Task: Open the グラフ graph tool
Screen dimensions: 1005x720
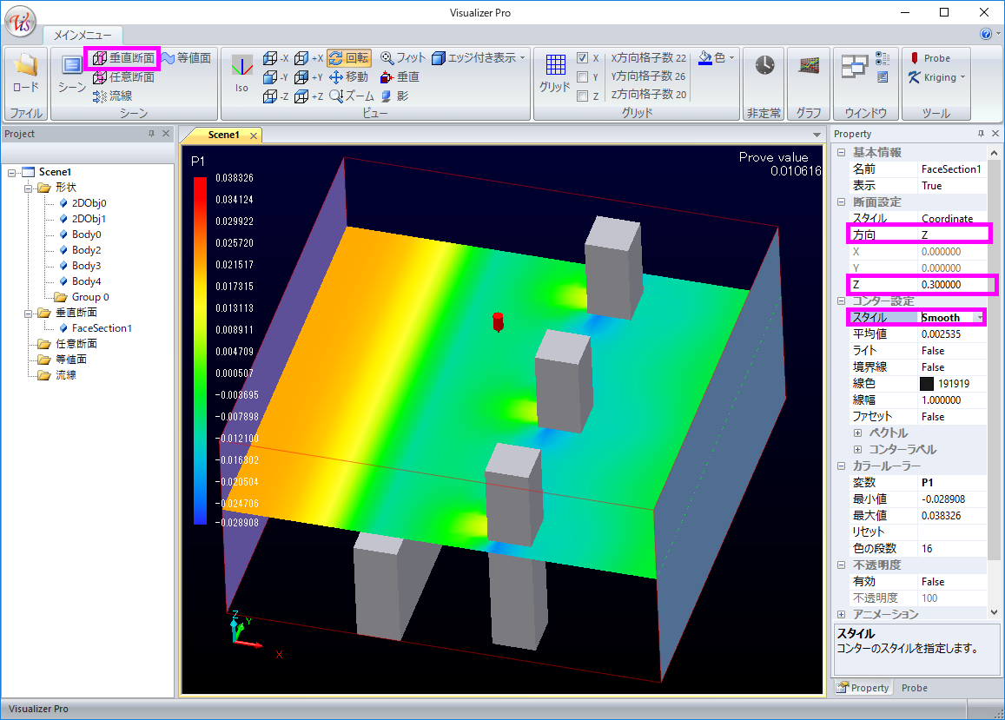Action: [x=810, y=67]
